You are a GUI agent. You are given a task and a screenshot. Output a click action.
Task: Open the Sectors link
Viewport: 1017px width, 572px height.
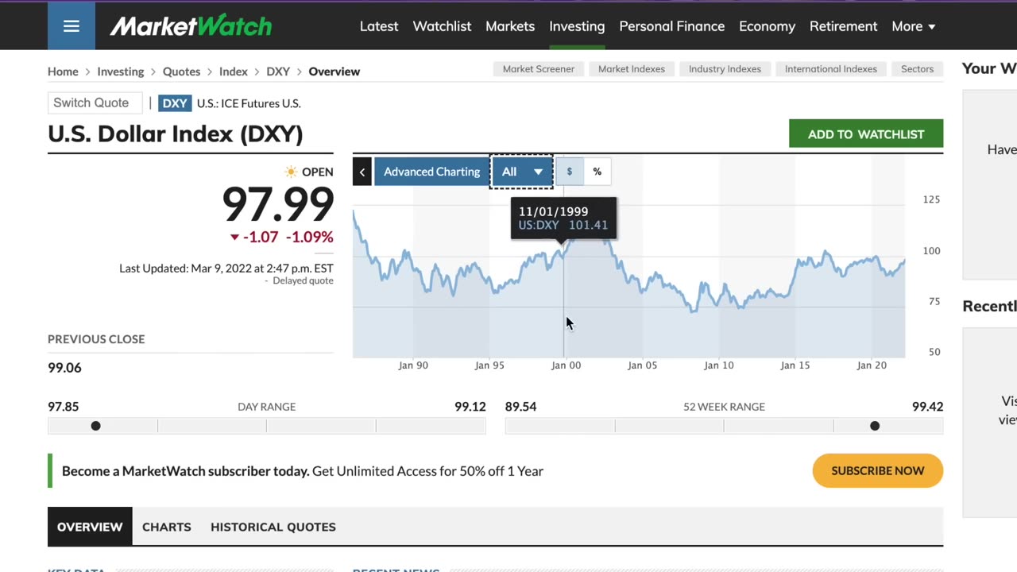(x=917, y=69)
